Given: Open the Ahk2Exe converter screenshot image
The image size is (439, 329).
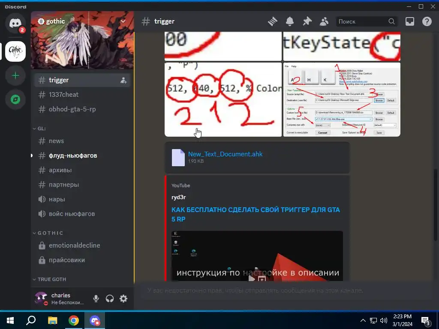Looking at the screenshot, I should coord(342,99).
